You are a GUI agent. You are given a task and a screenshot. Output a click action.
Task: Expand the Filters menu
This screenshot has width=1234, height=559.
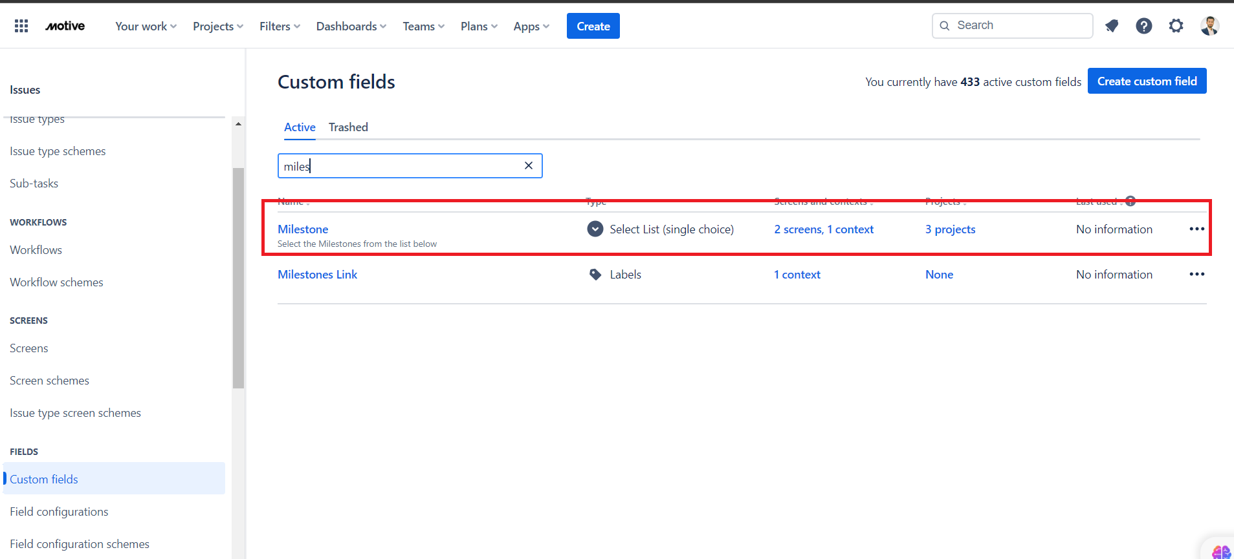[280, 26]
